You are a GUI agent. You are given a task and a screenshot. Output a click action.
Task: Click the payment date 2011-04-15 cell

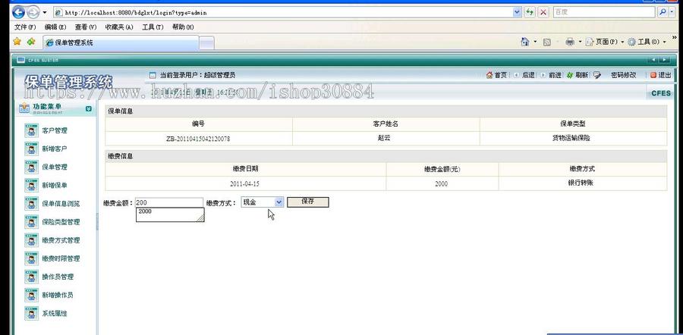245,183
